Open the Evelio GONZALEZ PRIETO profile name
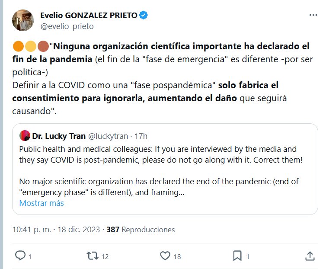 tap(89, 16)
